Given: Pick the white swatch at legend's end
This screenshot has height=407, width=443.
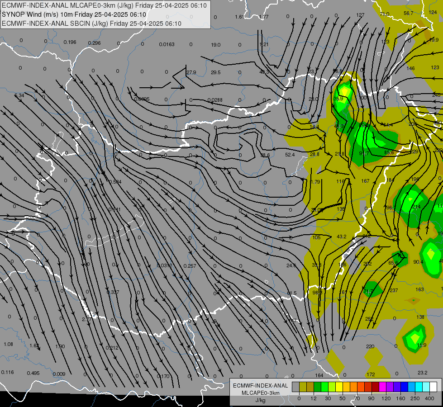Looking at the screenshot, I should click(x=433, y=387).
